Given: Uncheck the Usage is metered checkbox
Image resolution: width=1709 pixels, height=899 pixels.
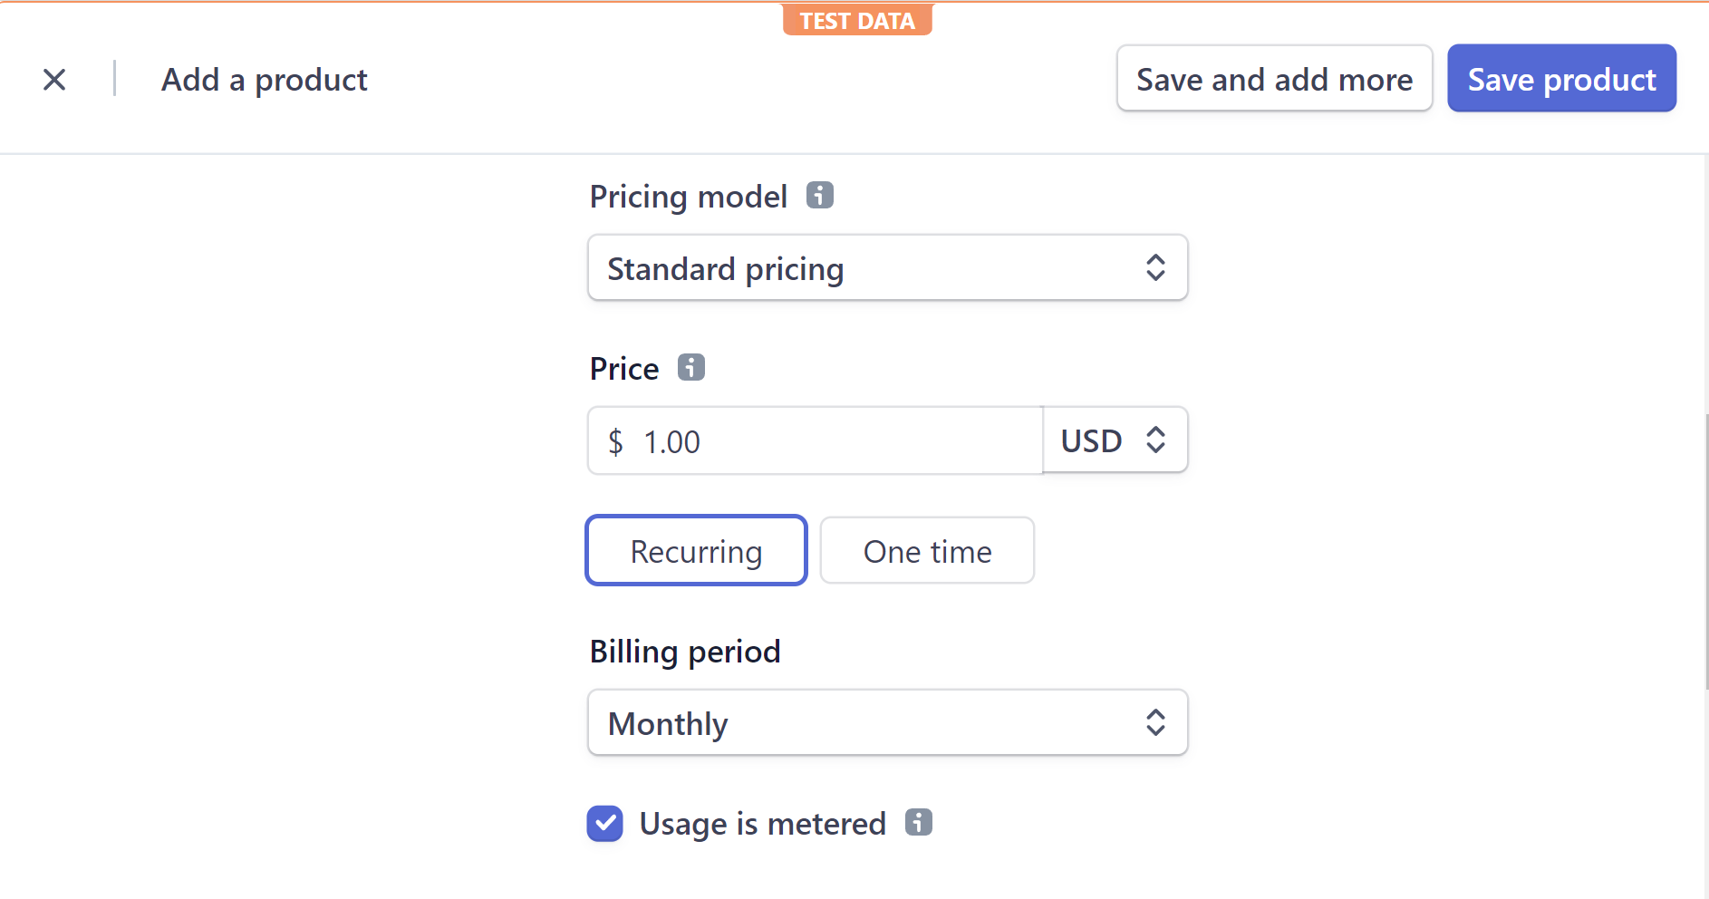Looking at the screenshot, I should tap(604, 824).
